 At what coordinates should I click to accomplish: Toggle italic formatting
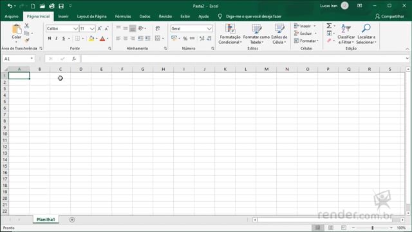click(x=56, y=39)
